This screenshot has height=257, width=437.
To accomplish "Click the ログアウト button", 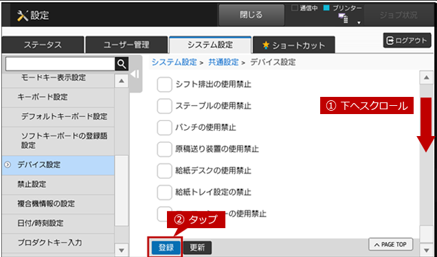I will (x=407, y=41).
